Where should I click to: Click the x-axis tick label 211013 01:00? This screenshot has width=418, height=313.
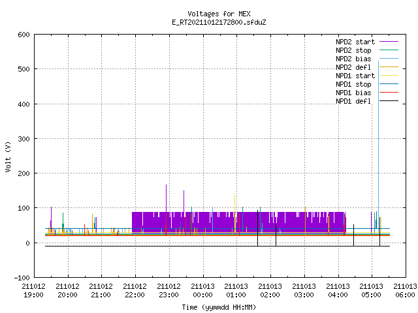[236, 291]
